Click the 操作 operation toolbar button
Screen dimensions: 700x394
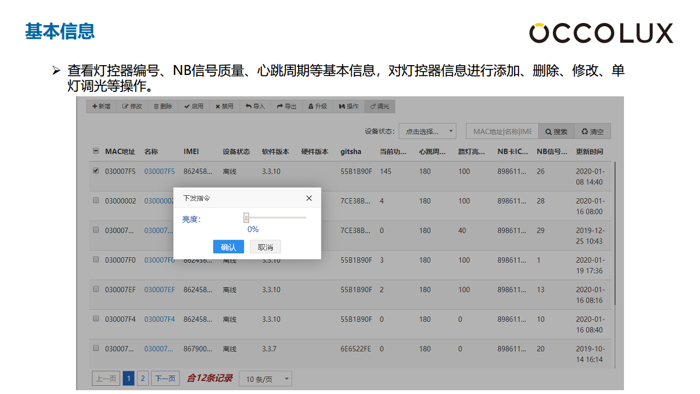tap(349, 106)
